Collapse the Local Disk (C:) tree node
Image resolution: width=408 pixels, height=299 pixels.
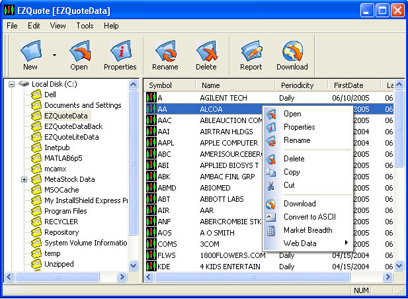click(x=11, y=84)
